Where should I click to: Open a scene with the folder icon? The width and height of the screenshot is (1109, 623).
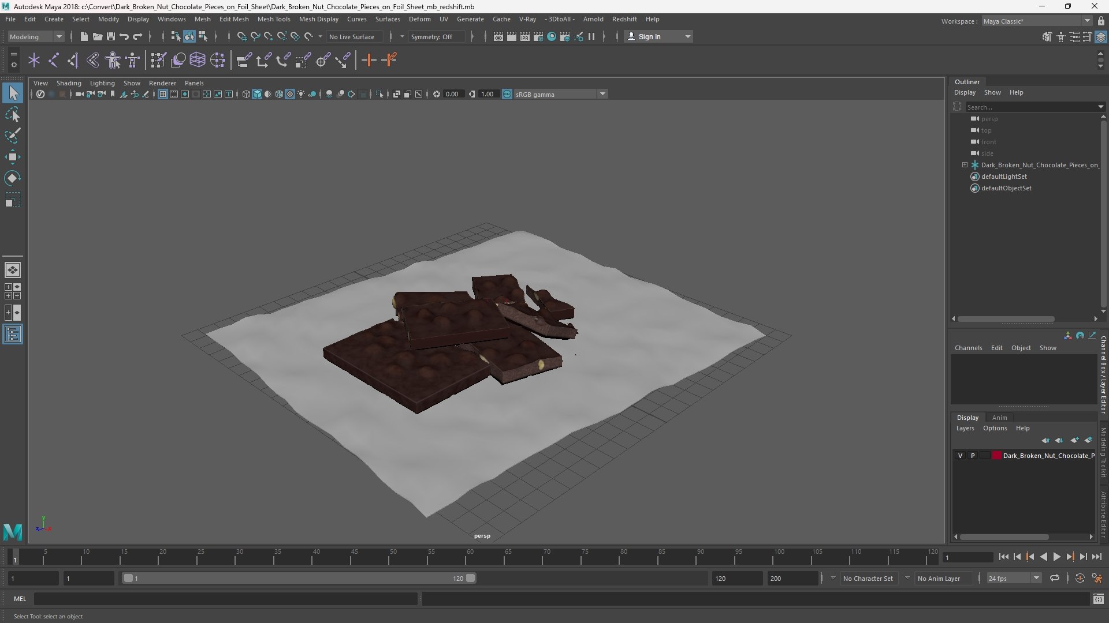[98, 36]
